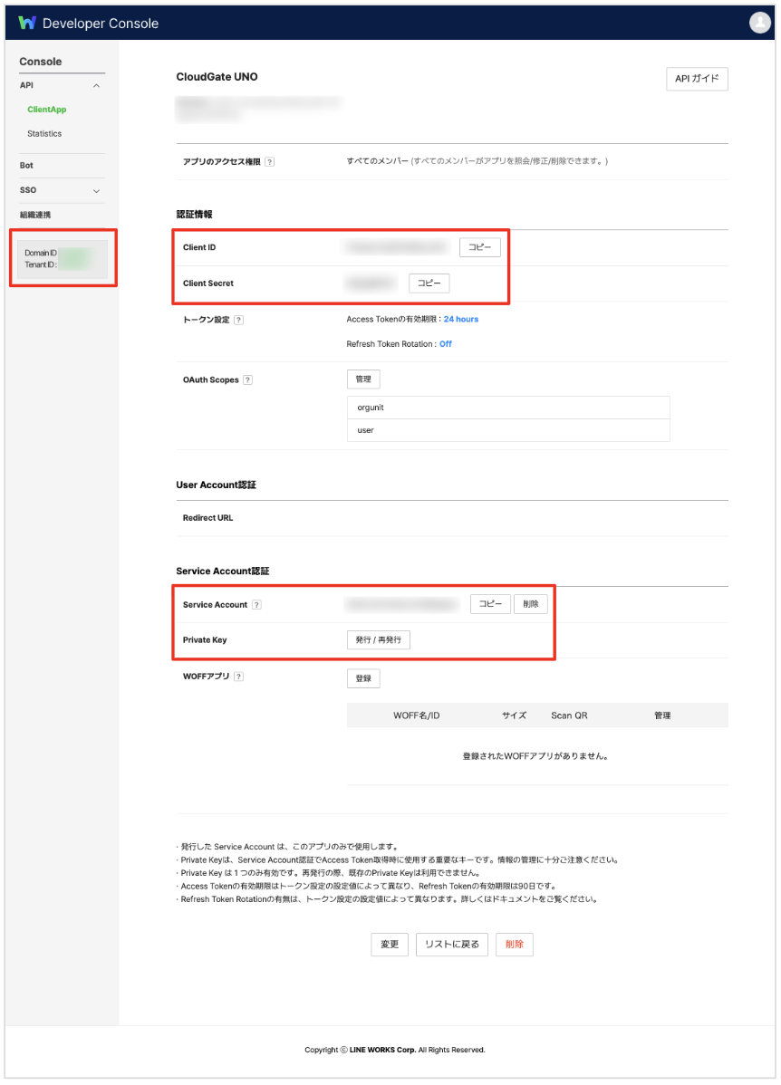Viewport: 781px width, 1085px height.
Task: Select the orgunit scope row
Action: [x=508, y=408]
